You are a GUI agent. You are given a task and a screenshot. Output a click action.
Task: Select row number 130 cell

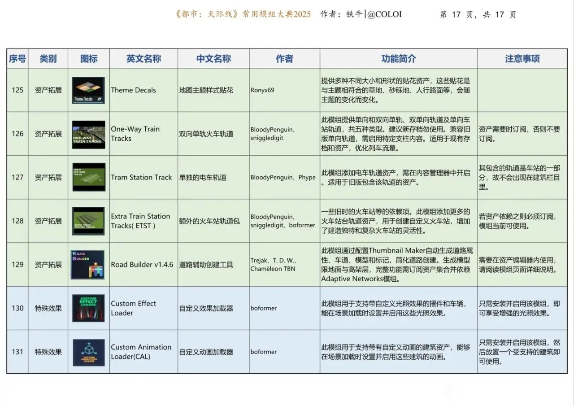(17, 308)
